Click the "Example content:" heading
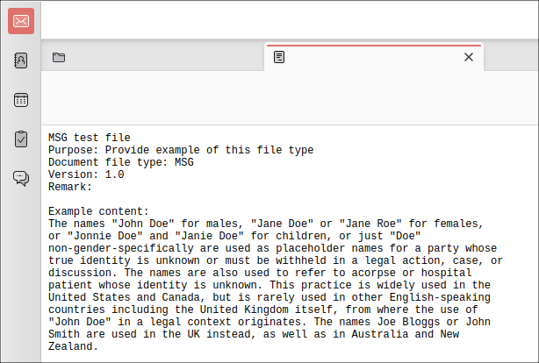 pos(98,211)
